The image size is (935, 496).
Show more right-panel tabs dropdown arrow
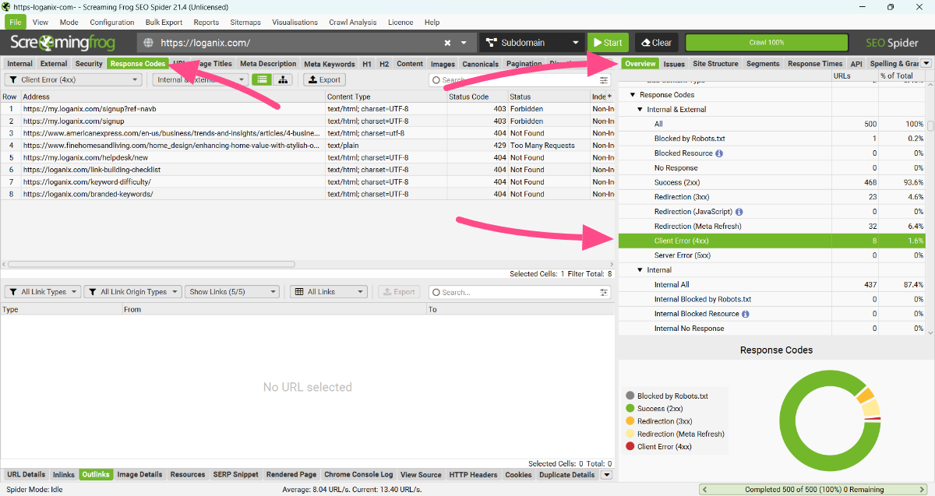click(x=926, y=64)
